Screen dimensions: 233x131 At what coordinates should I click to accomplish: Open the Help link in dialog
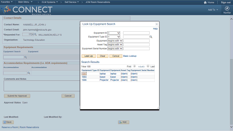pyautogui.click(x=155, y=29)
